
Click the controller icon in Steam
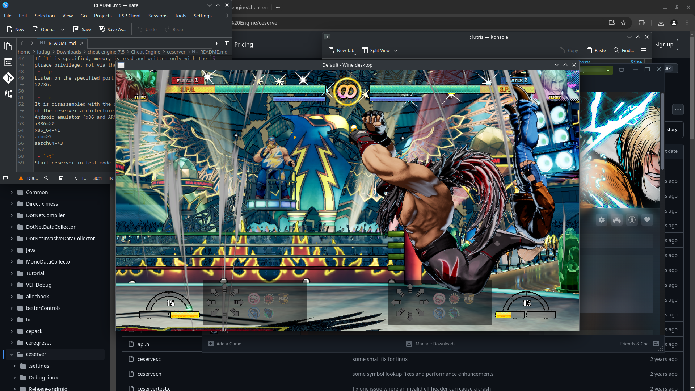[x=617, y=220]
